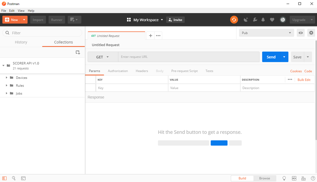Open the Pre-request Script tab
The image size is (317, 182).
coord(185,71)
